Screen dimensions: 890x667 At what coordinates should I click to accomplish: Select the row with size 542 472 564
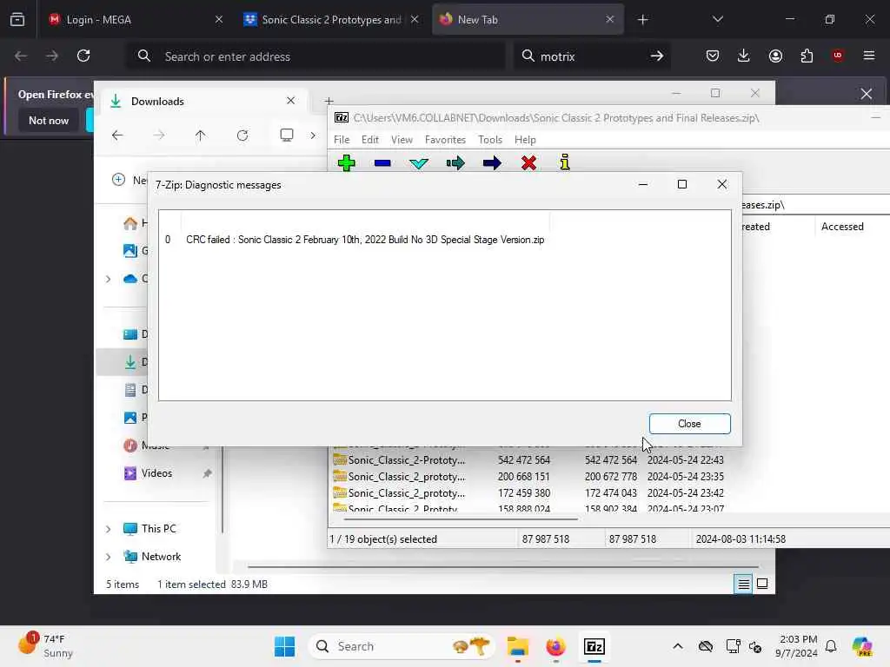point(528,460)
